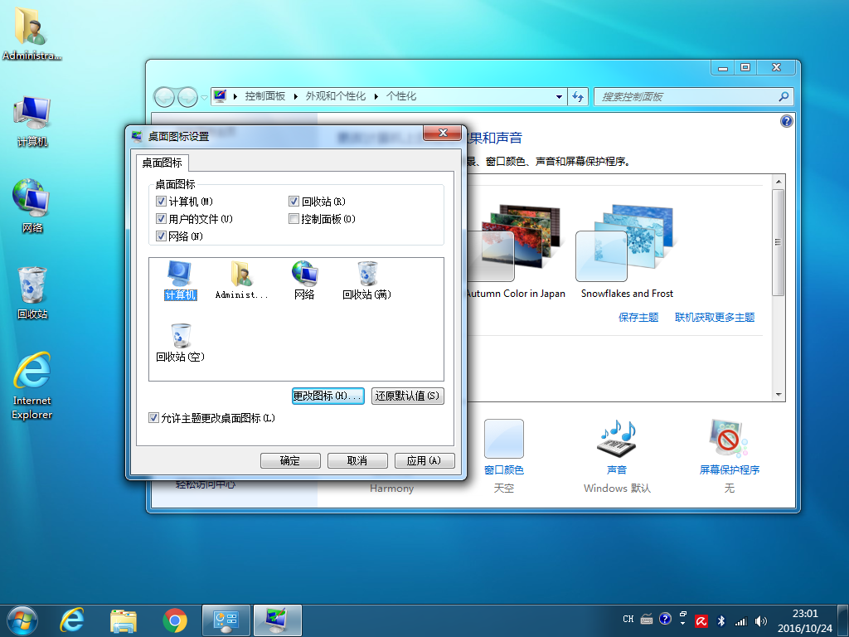The image size is (849, 637).
Task: Click the 还原默认值(S) button
Action: [408, 396]
